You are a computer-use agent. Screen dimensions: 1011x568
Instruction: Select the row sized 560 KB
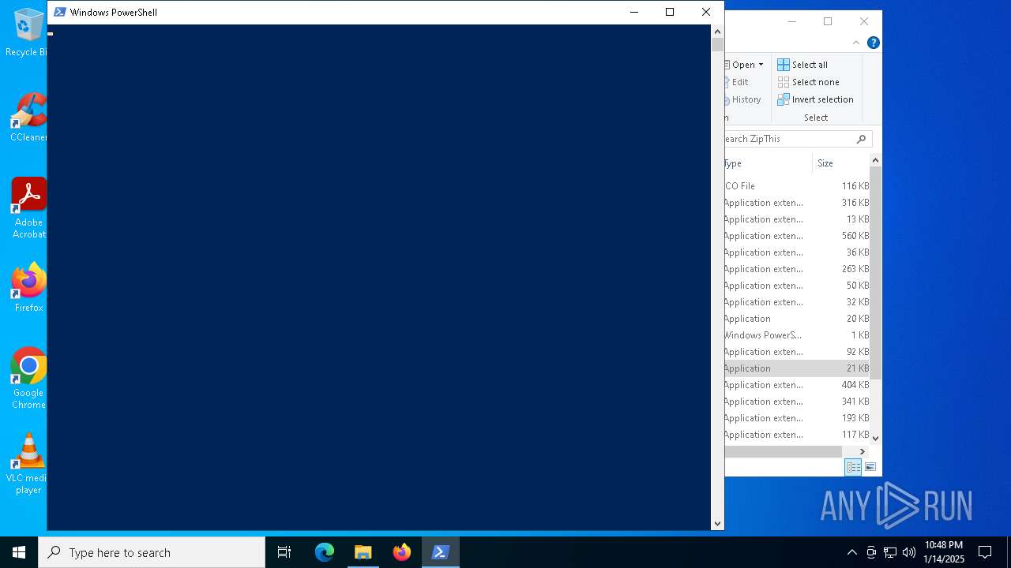tap(797, 236)
